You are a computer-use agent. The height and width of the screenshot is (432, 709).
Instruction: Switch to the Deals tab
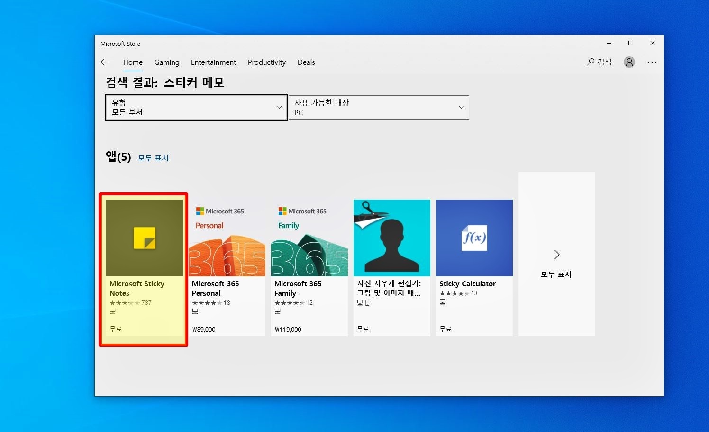point(306,62)
